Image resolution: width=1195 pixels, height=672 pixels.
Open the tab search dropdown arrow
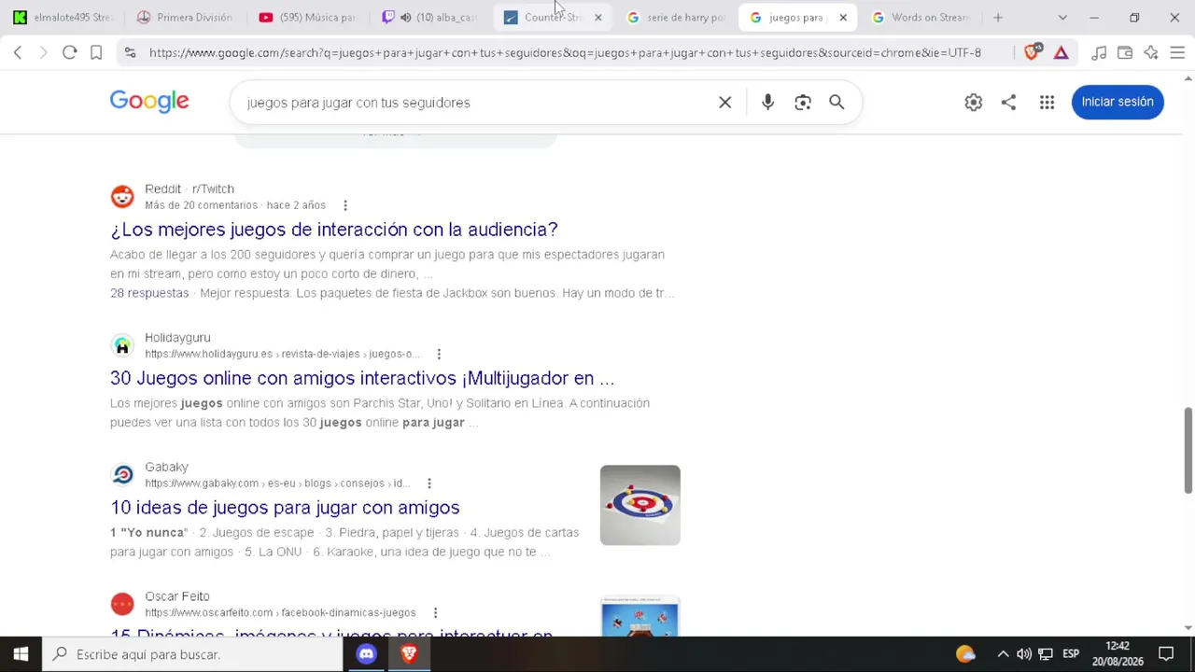coord(1062,18)
